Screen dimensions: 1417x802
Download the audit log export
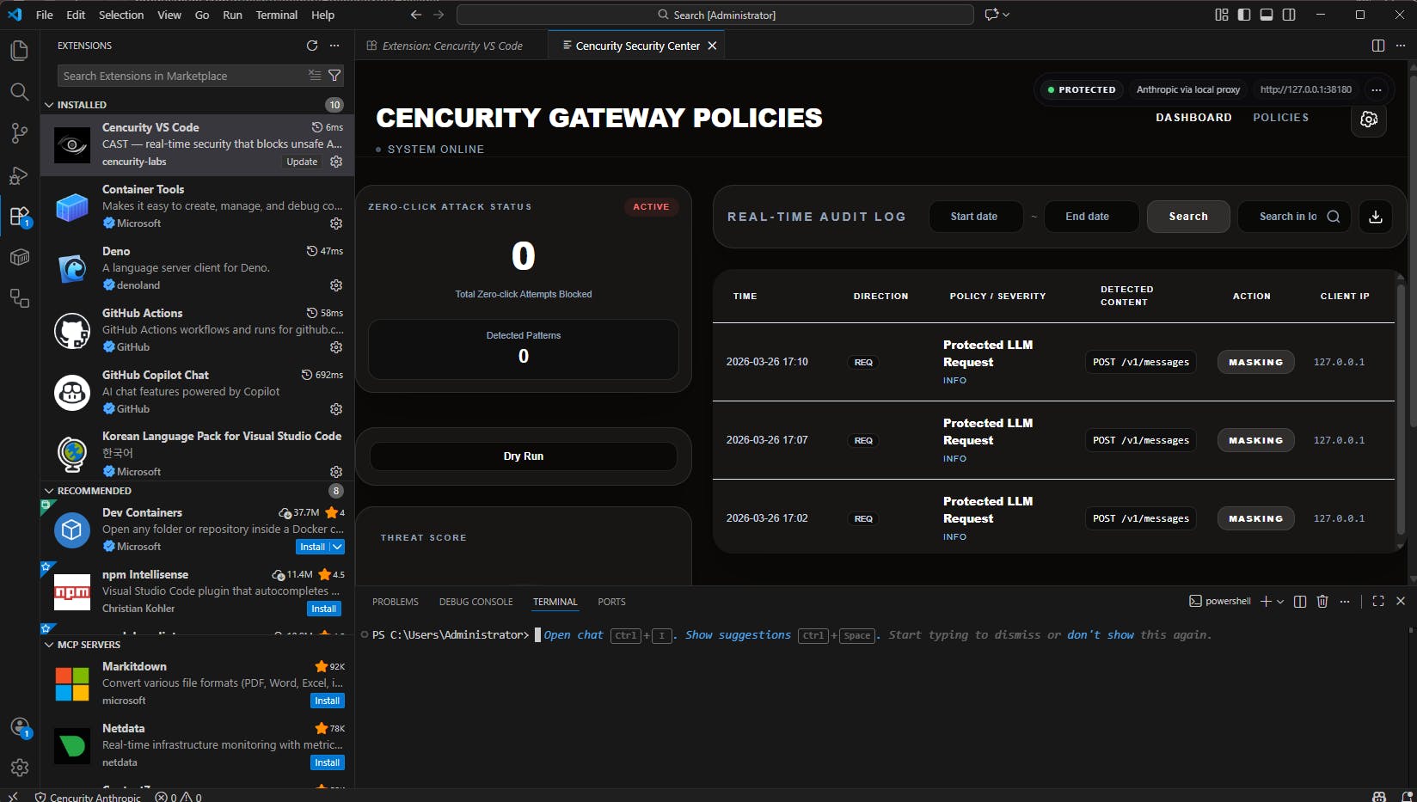click(1376, 217)
